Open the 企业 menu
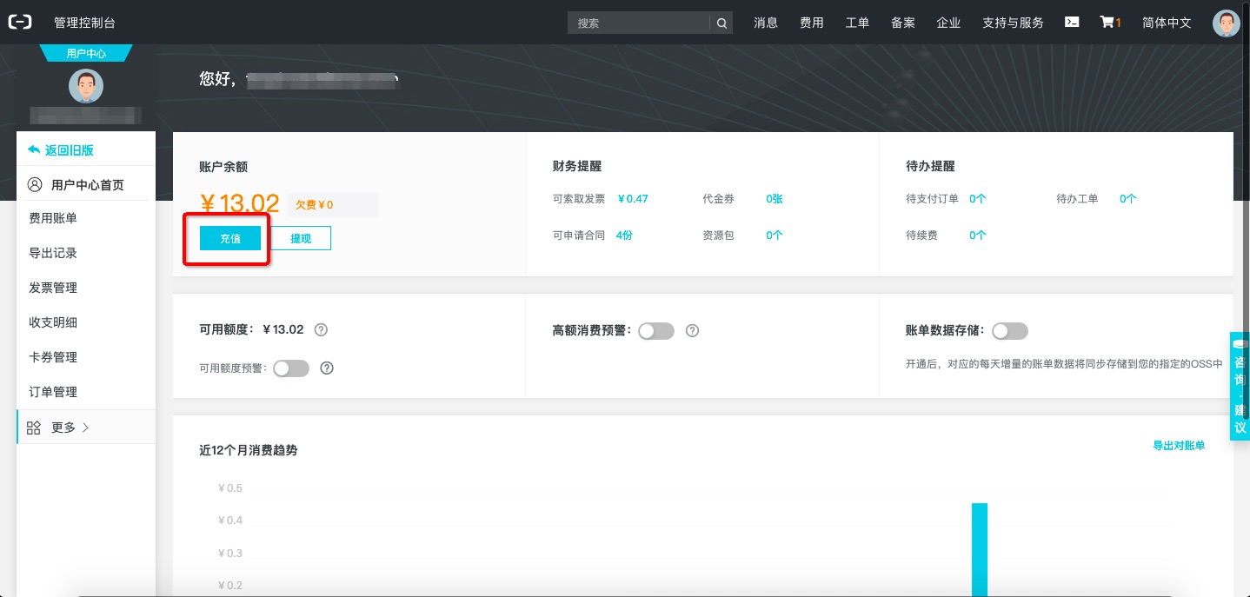This screenshot has width=1250, height=597. [x=948, y=23]
